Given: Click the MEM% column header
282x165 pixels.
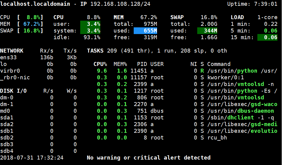Looking at the screenshot, I should [120, 64].
